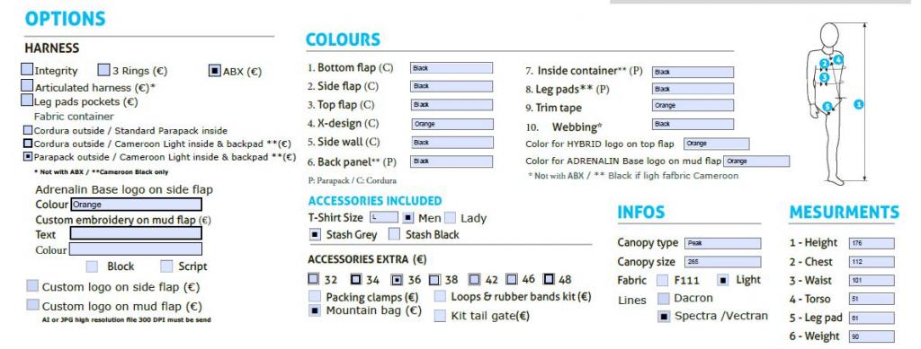This screenshot has width=921, height=349.
Task: Open the Bottom flap colour field
Action: pyautogui.click(x=452, y=68)
